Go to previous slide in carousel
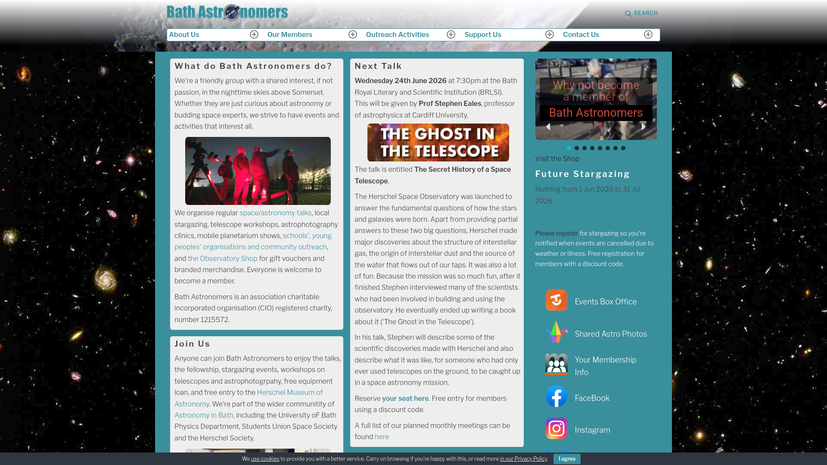The width and height of the screenshot is (827, 465). point(548,127)
